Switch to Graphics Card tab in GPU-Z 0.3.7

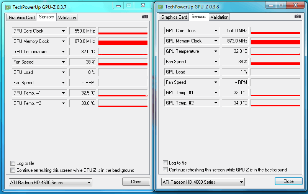pyautogui.click(x=21, y=18)
